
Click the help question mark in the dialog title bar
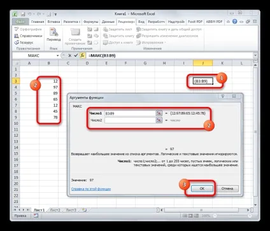223,97
